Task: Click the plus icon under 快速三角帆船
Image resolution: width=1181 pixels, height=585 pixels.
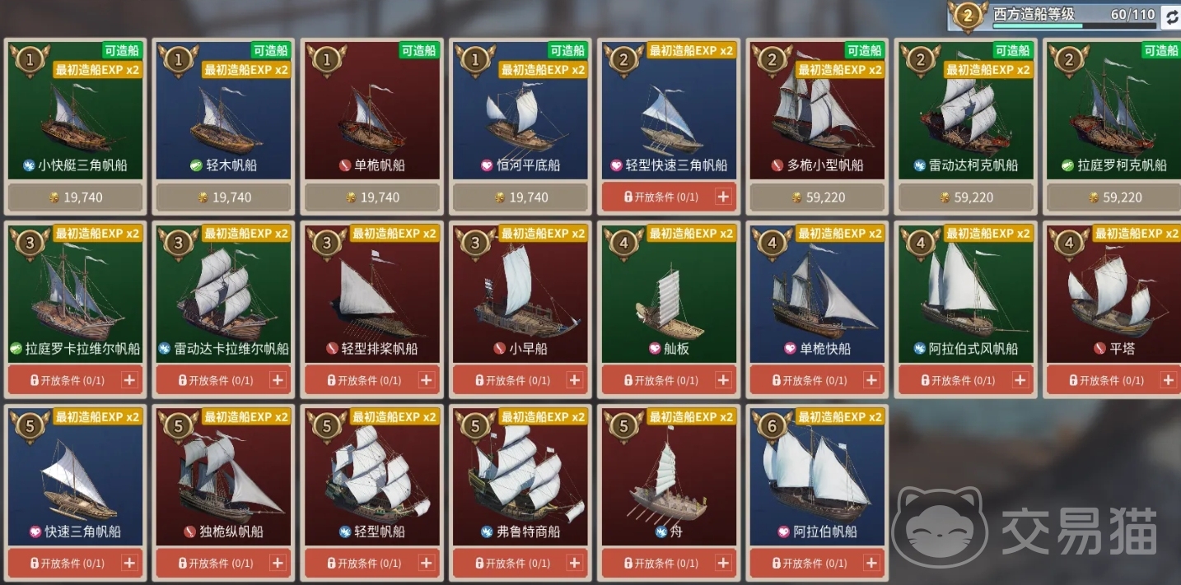Action: pos(129,563)
